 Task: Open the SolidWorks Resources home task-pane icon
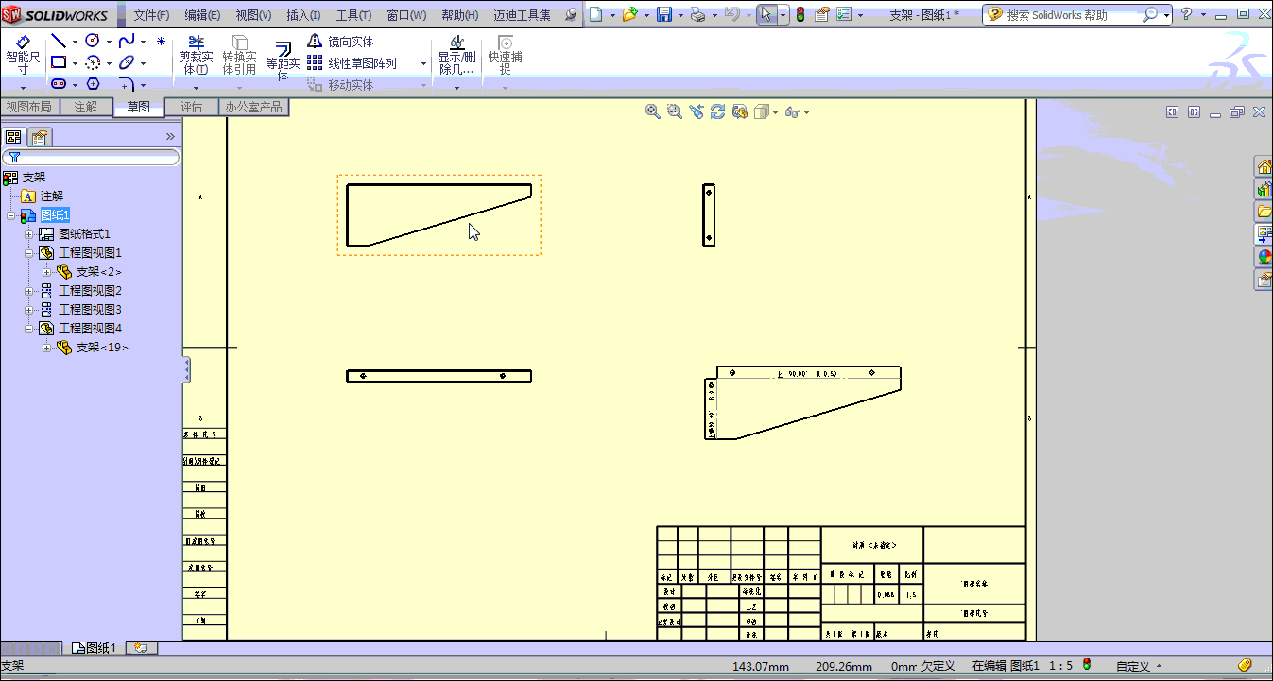pos(1264,166)
